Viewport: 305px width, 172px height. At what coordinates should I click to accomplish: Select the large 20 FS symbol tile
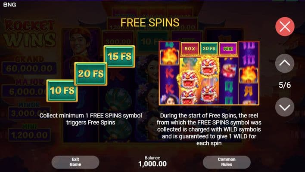90,74
